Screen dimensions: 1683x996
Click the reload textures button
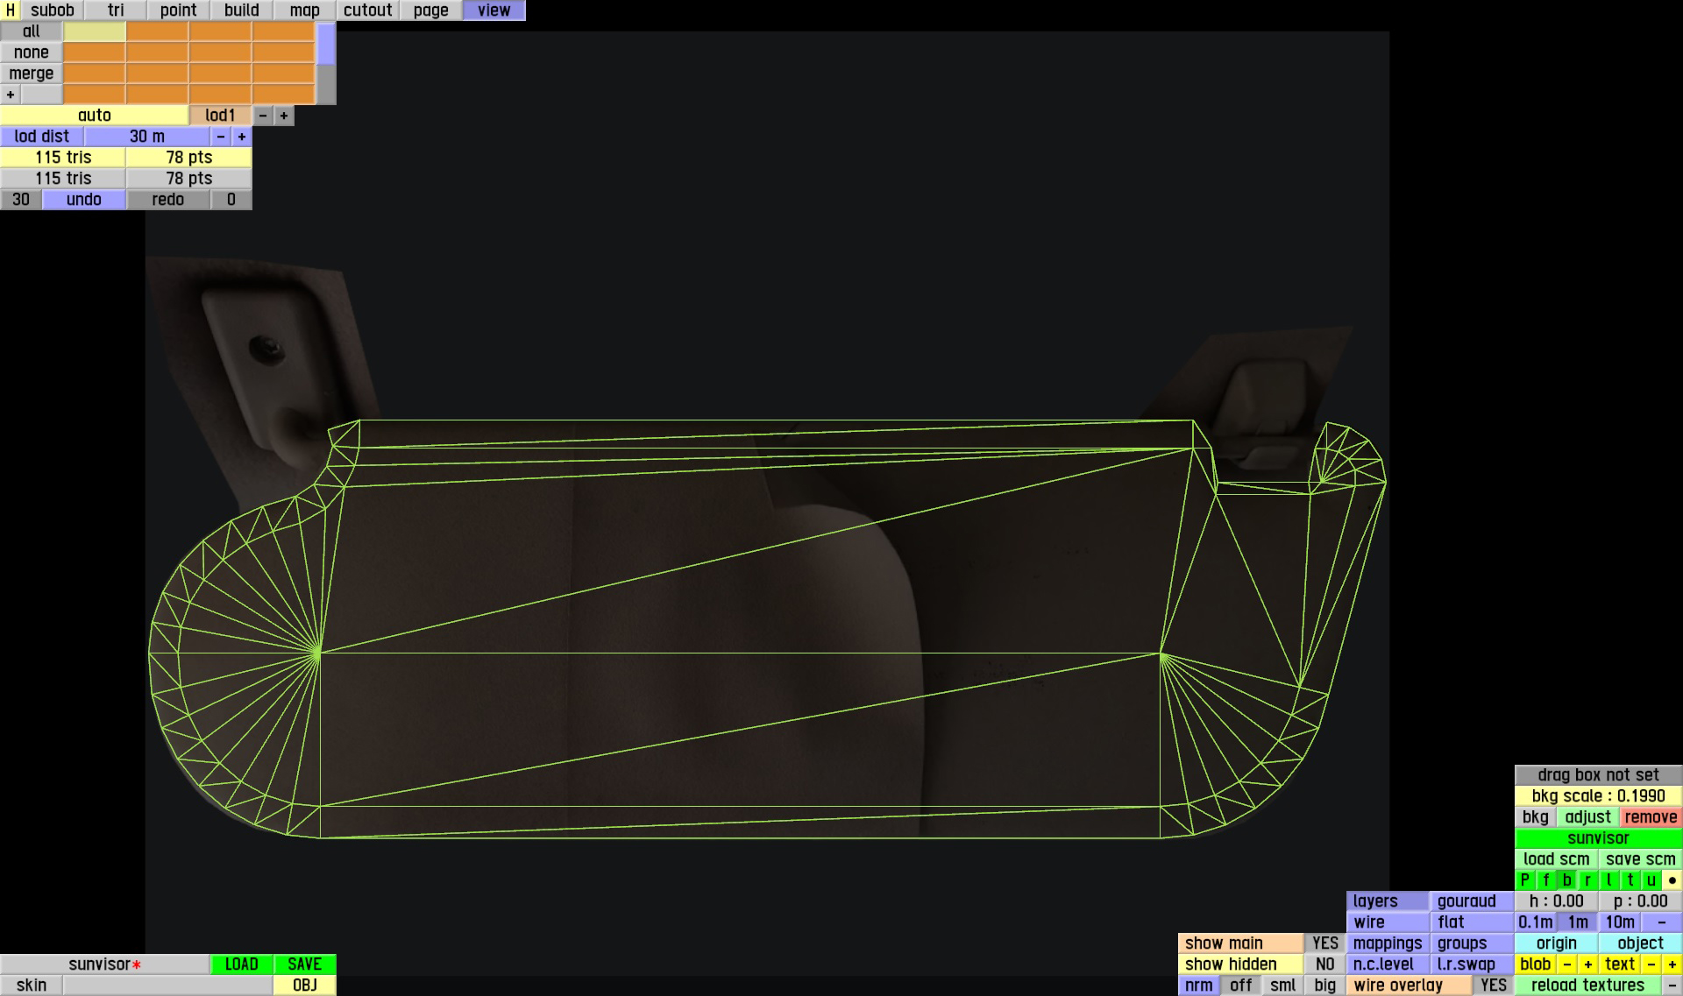1587,985
